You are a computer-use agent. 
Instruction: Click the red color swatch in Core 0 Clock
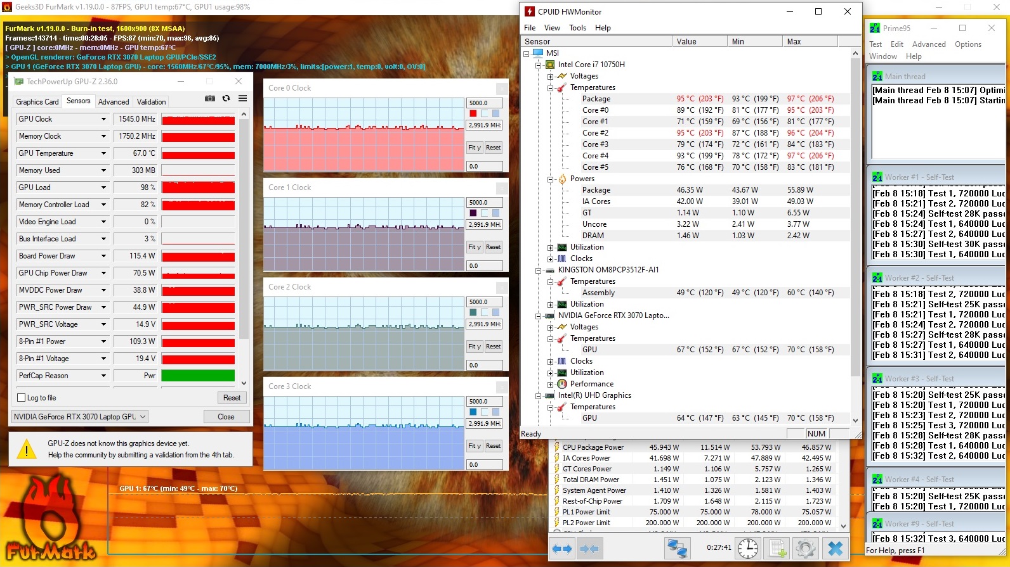[x=473, y=114]
